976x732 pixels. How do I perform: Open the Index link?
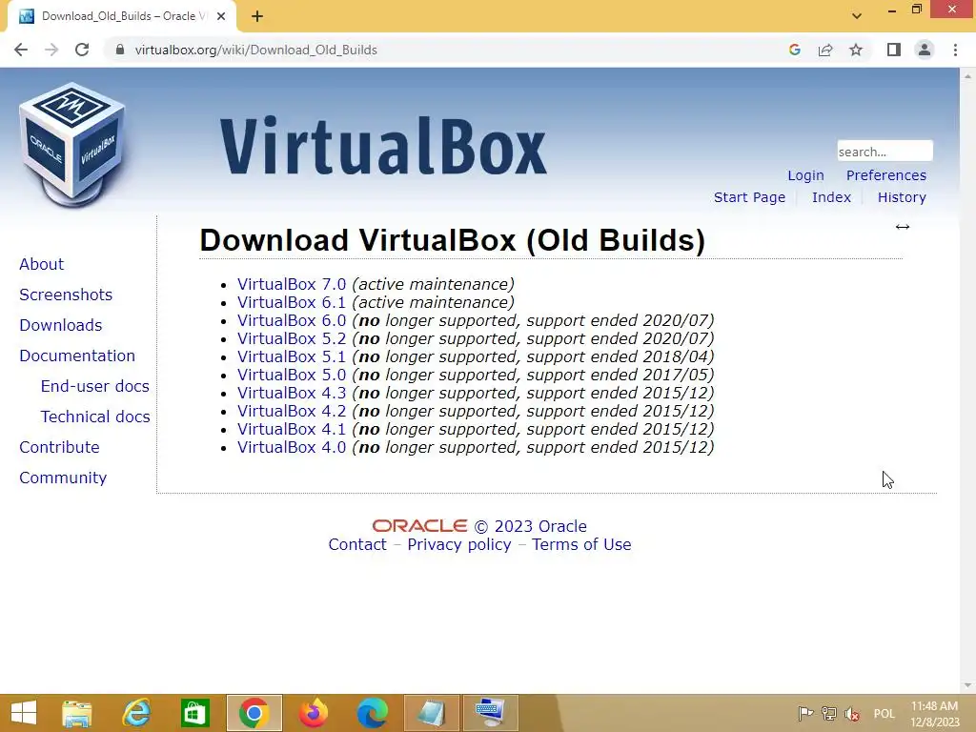pos(831,197)
